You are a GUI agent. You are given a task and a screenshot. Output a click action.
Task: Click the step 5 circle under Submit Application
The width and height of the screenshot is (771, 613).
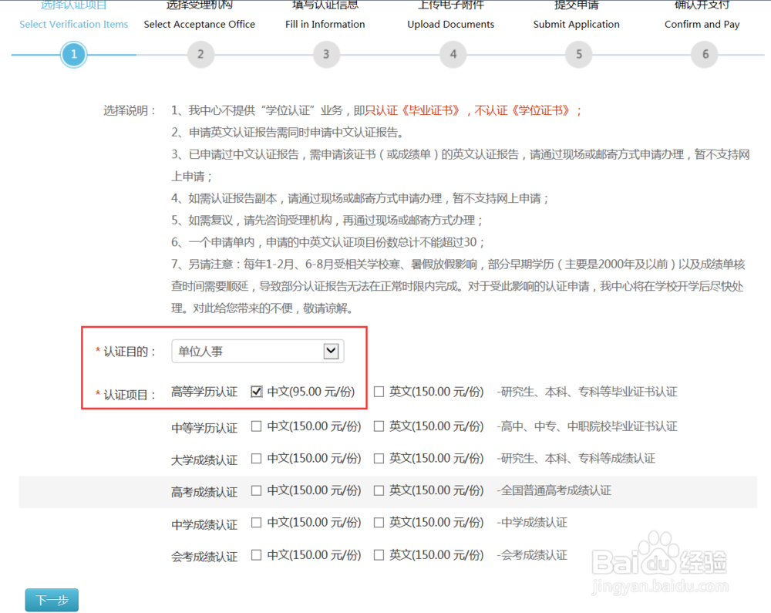[578, 54]
